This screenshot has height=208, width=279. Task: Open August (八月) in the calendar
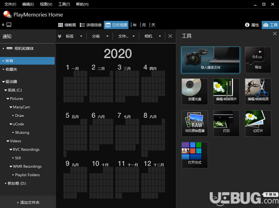click(x=153, y=134)
